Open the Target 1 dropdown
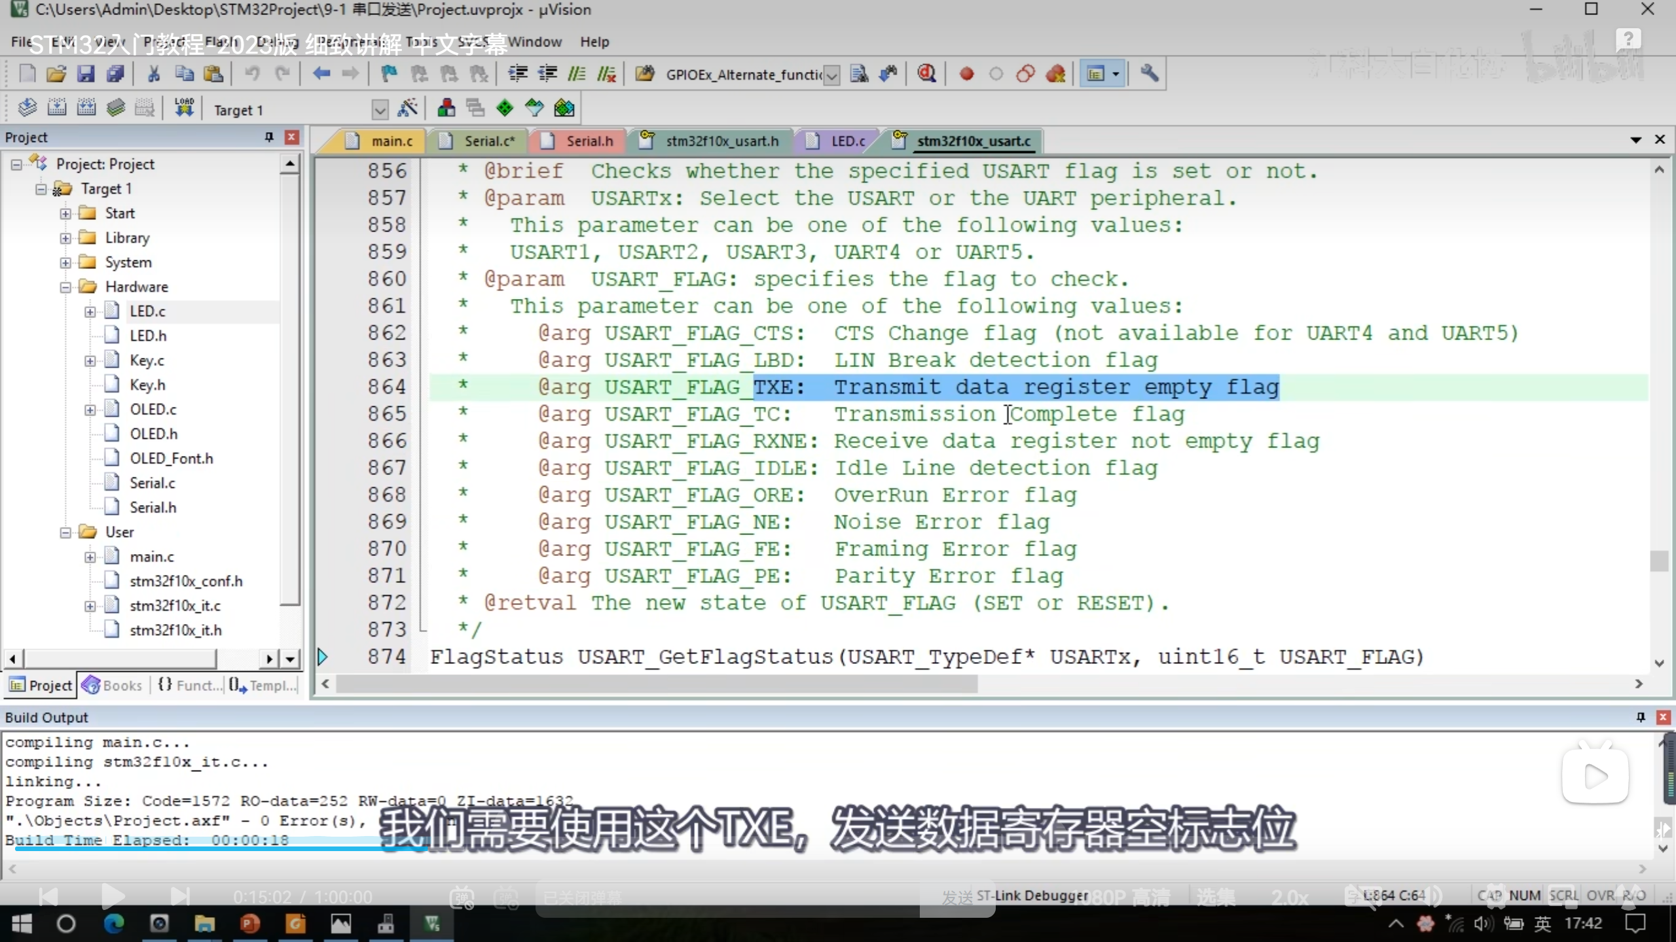The width and height of the screenshot is (1676, 942). [x=380, y=109]
